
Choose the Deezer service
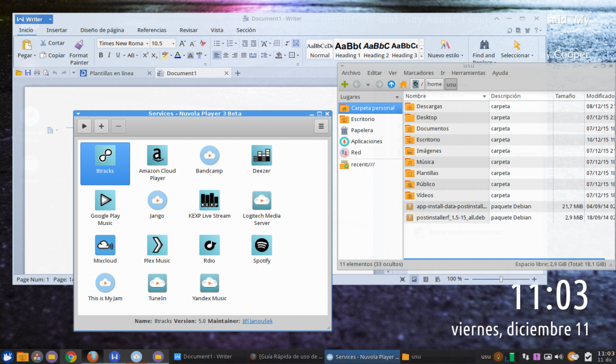pyautogui.click(x=262, y=159)
